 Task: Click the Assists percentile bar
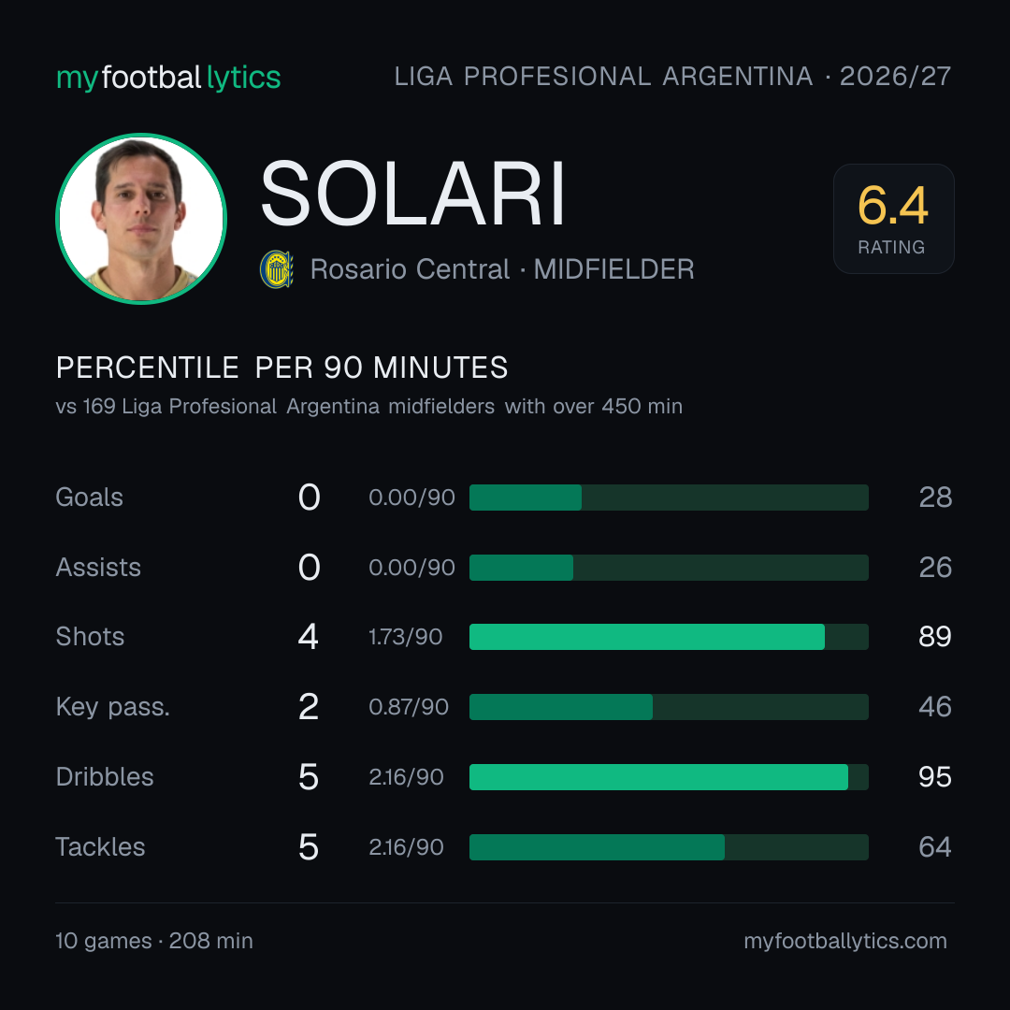coord(669,568)
